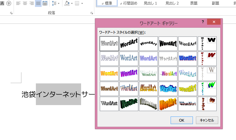Click the キャンセル button
Viewport: 236px width, 140px height.
point(207,120)
